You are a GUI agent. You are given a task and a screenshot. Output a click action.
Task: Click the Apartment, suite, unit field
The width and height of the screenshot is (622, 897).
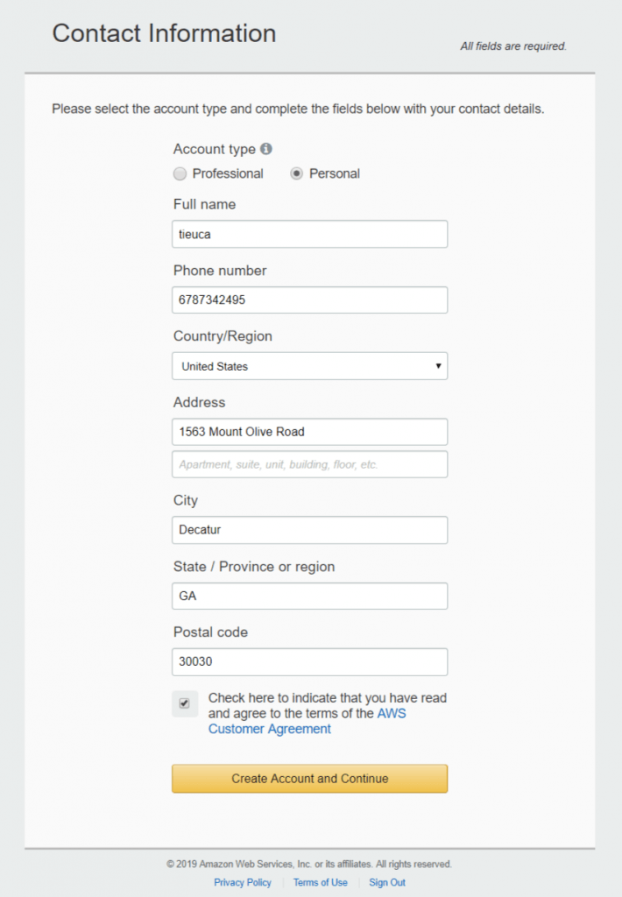pyautogui.click(x=309, y=464)
